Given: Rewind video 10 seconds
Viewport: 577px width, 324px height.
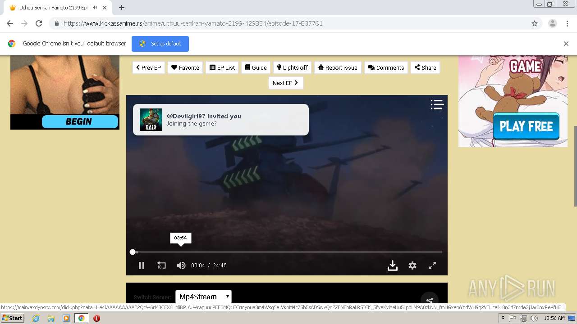Looking at the screenshot, I should [161, 265].
